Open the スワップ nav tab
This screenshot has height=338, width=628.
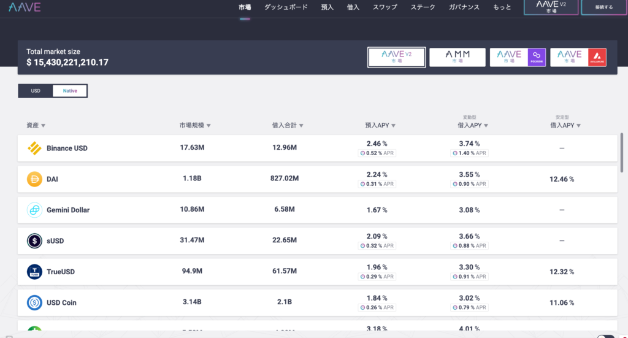click(x=385, y=7)
